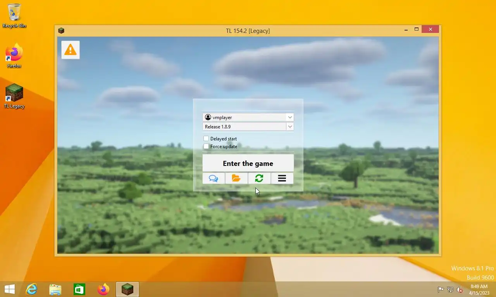Open the taskbar clock showing 8:49 AM
This screenshot has width=496, height=297.
click(x=479, y=289)
